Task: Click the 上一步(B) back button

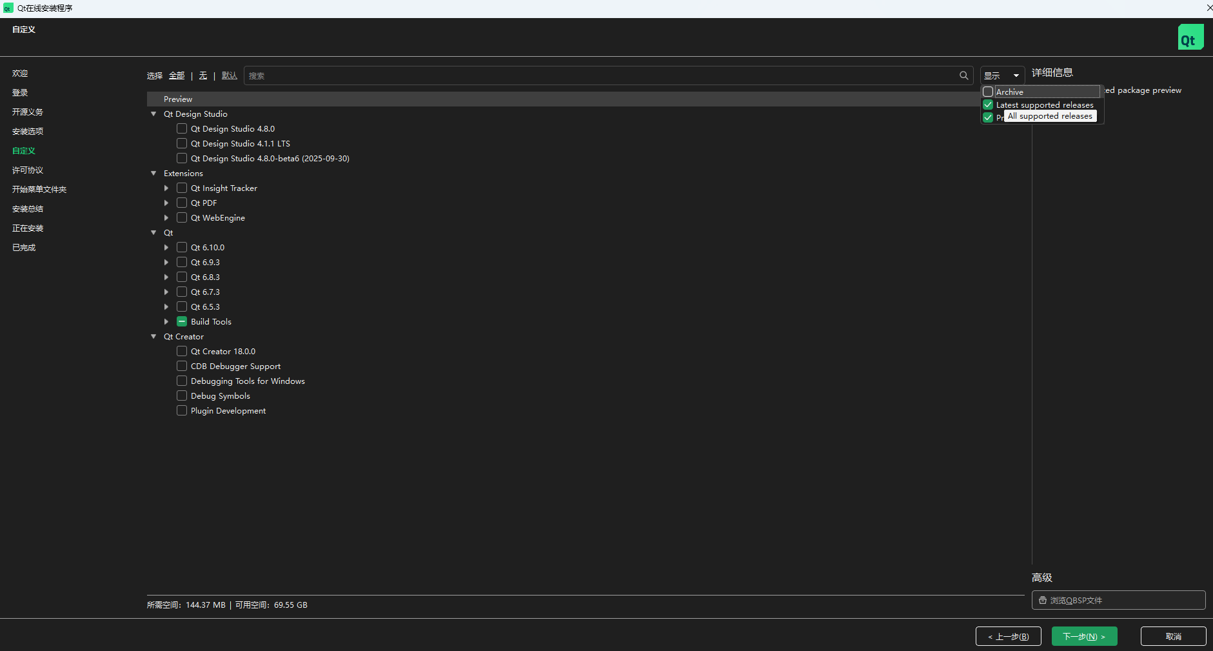Action: click(x=1009, y=636)
